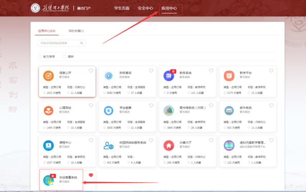Open the 信息公开 app icon
This screenshot has height=192, width=306.
pos(49,76)
